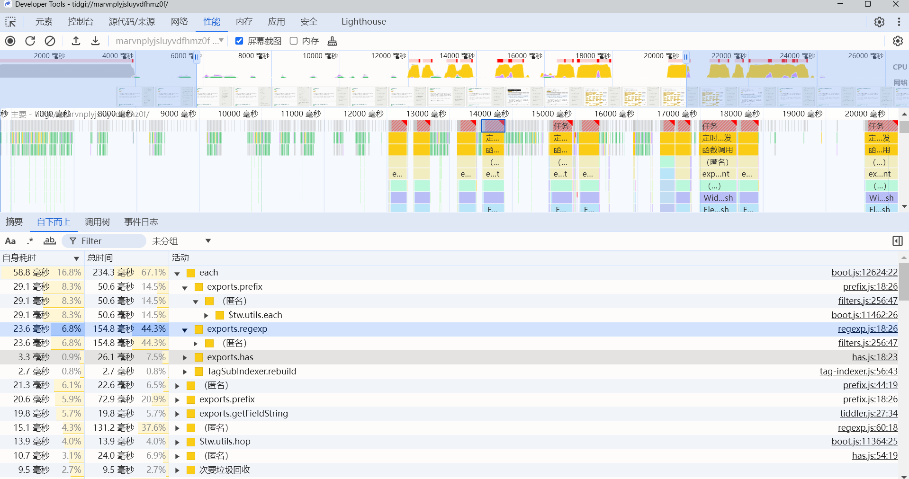
Task: Click the collect garbage broom icon
Action: [x=333, y=41]
